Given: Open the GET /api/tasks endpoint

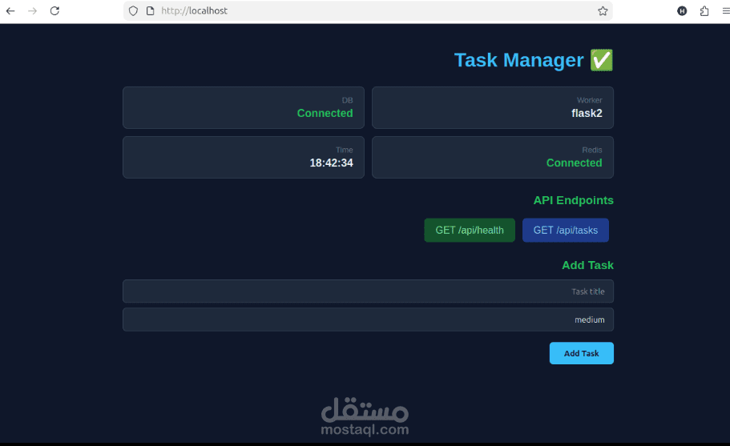Looking at the screenshot, I should pyautogui.click(x=565, y=231).
